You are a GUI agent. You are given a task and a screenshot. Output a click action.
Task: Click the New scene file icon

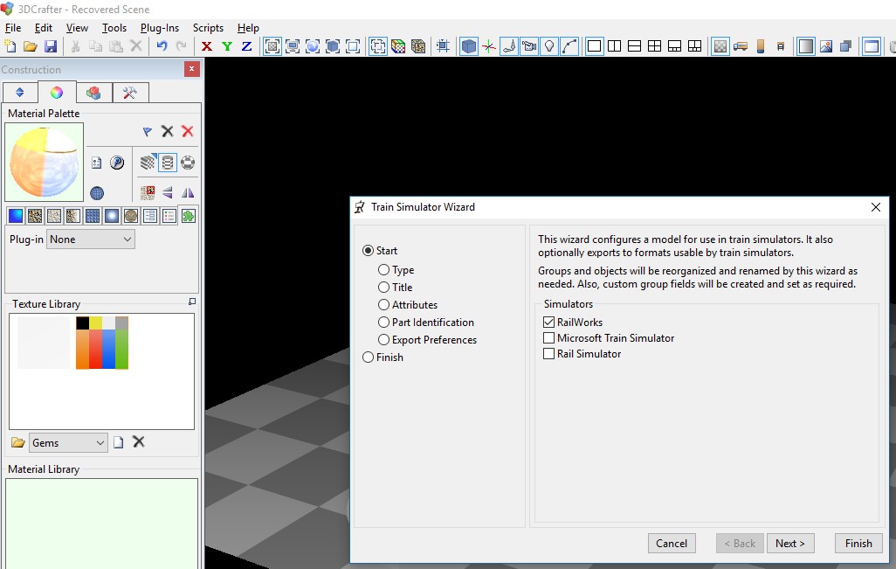tap(10, 46)
